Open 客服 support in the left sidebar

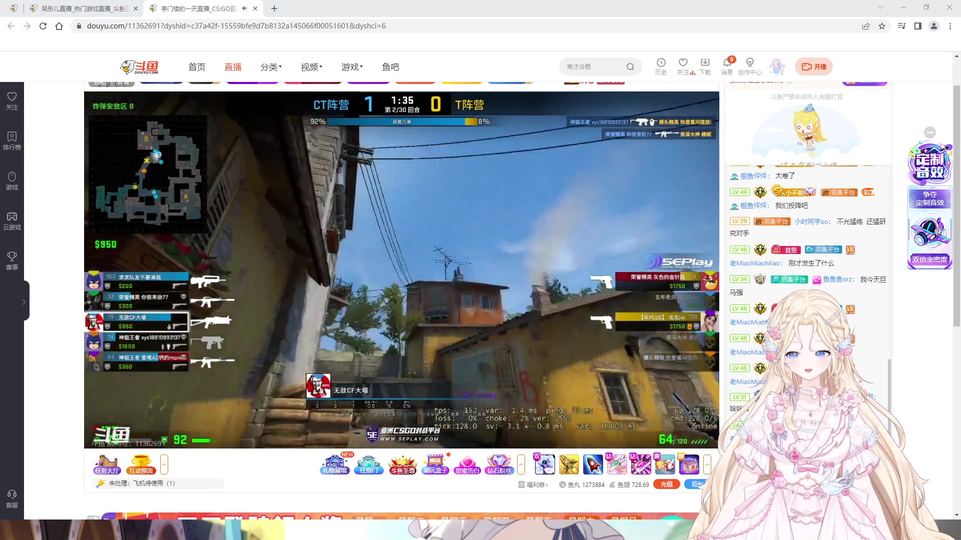pos(12,498)
